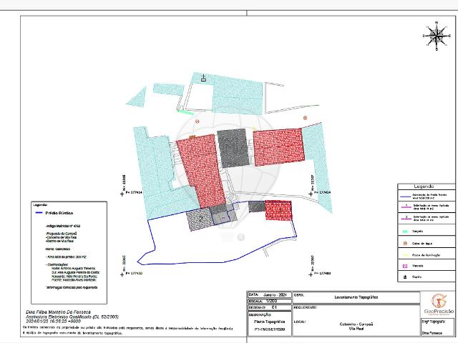Click the date value 'Janeiro - 2024'
Image resolution: width=458 pixels, height=343 pixels.
(276, 295)
